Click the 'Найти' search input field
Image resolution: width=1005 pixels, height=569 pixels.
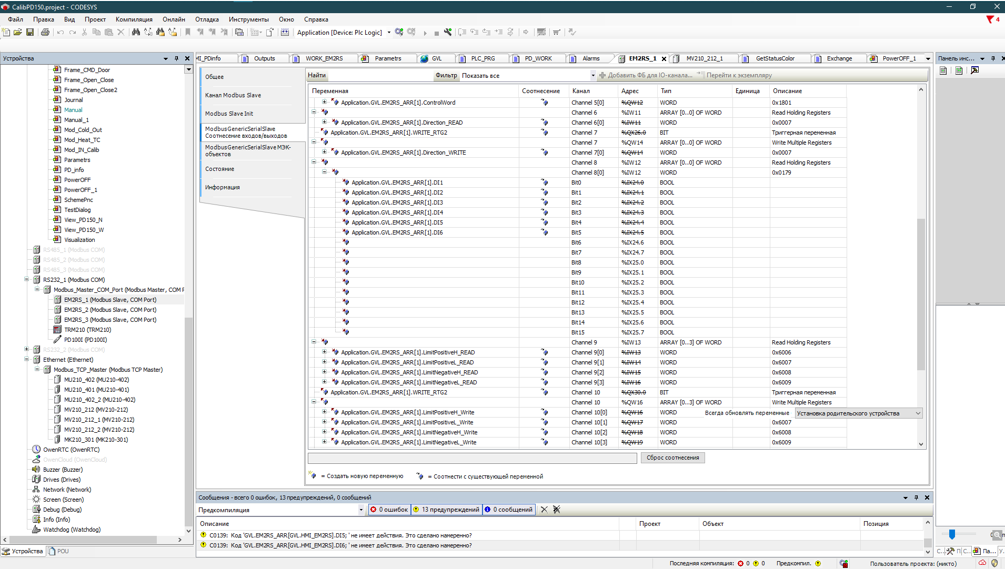[x=380, y=76]
